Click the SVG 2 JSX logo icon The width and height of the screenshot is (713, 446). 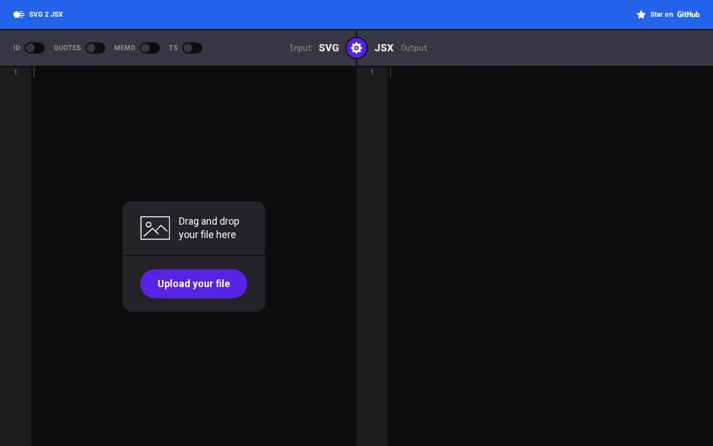coord(19,14)
